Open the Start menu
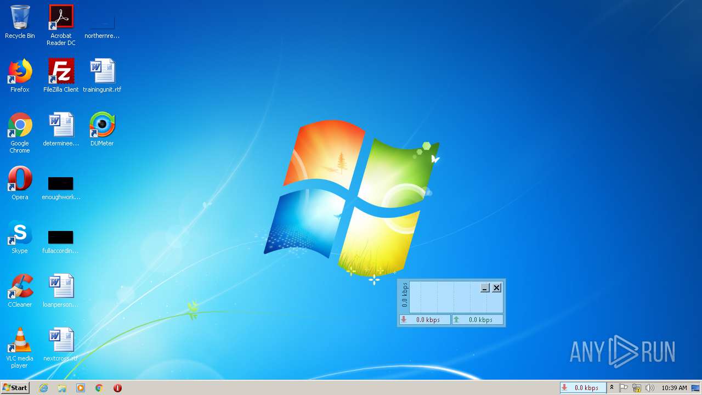This screenshot has height=395, width=702. click(15, 388)
